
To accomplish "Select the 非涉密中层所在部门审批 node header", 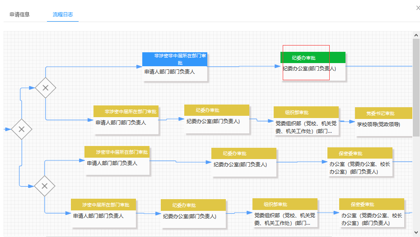I will coord(126,111).
